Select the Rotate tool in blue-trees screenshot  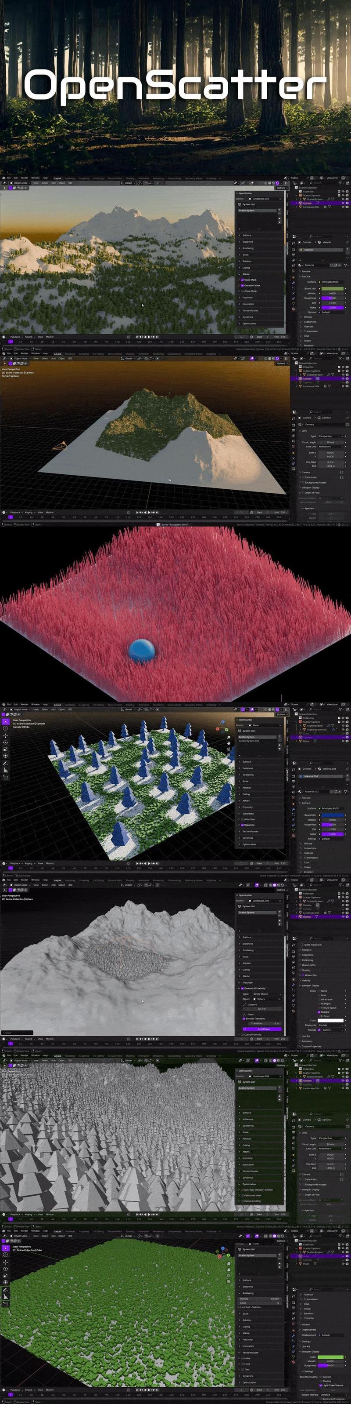5,742
